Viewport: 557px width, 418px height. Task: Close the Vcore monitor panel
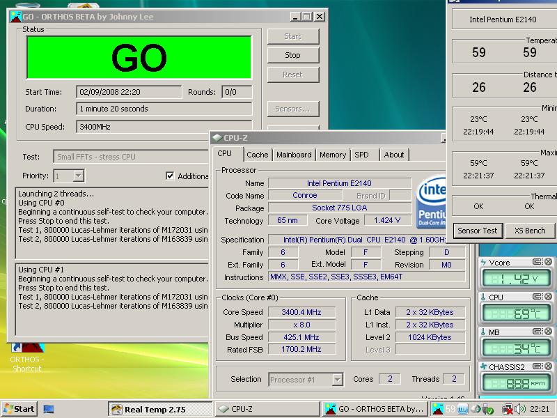point(548,262)
